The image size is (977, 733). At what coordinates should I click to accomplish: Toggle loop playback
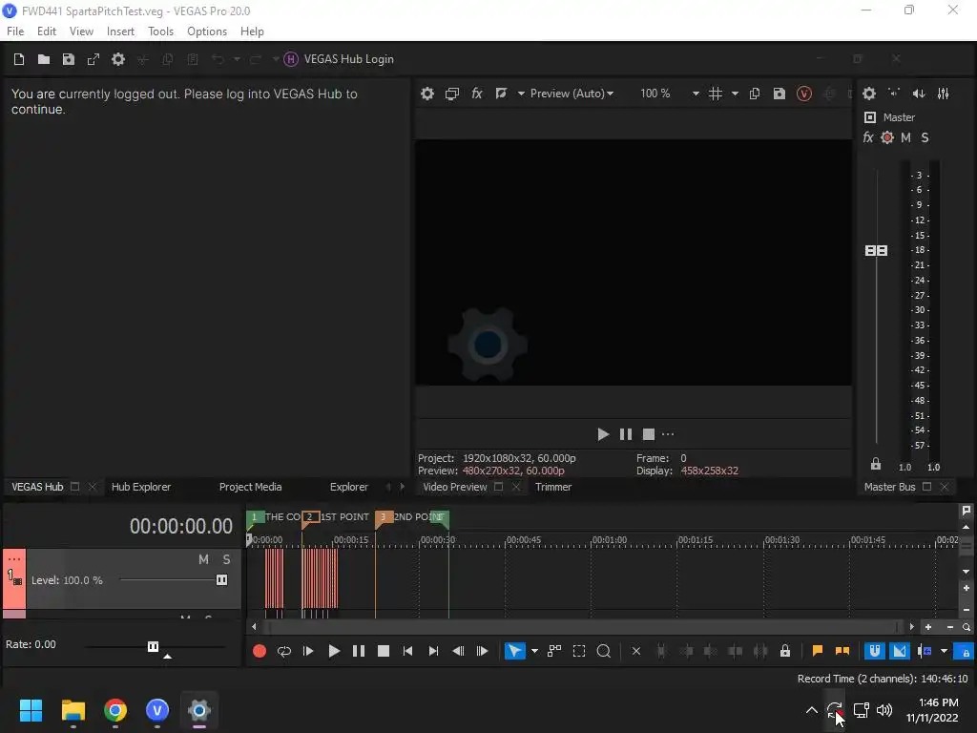pos(284,651)
